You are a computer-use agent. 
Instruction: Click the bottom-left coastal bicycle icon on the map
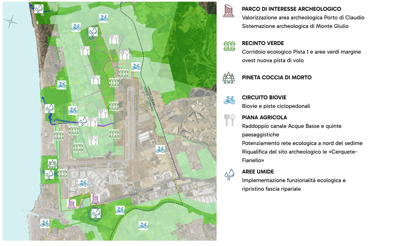point(45,223)
